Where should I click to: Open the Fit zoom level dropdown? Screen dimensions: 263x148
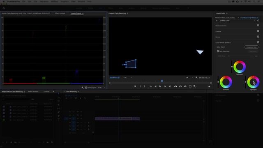(128, 78)
